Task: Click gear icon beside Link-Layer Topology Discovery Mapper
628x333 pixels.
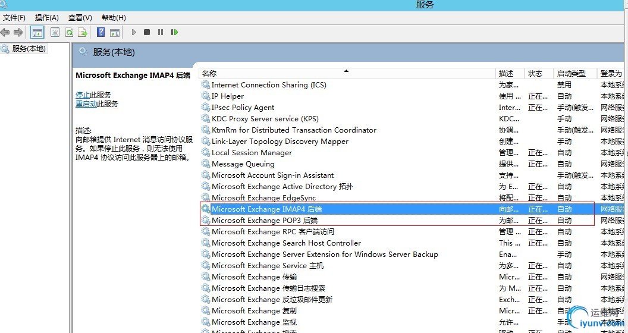Action: tap(205, 142)
